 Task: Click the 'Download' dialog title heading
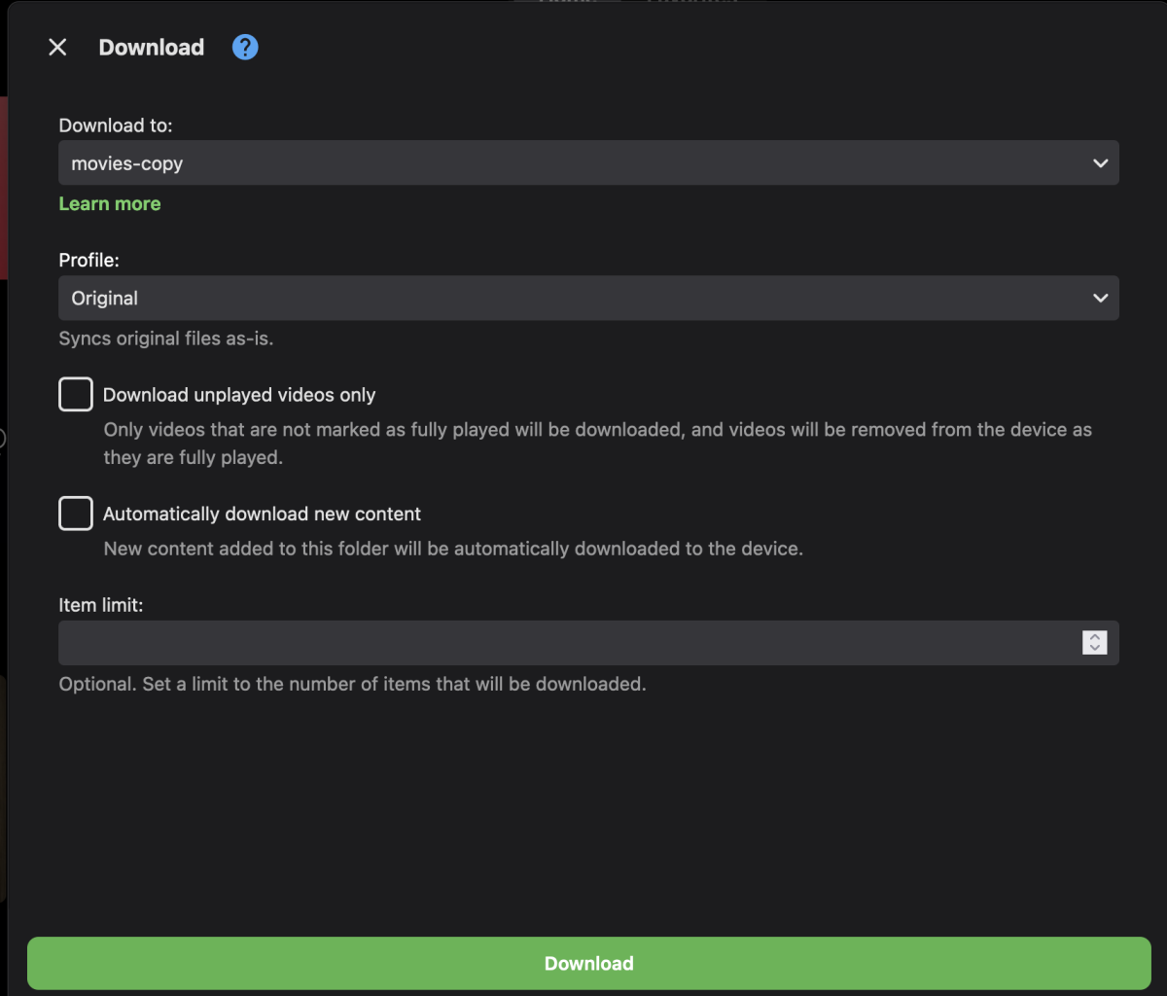pos(152,48)
